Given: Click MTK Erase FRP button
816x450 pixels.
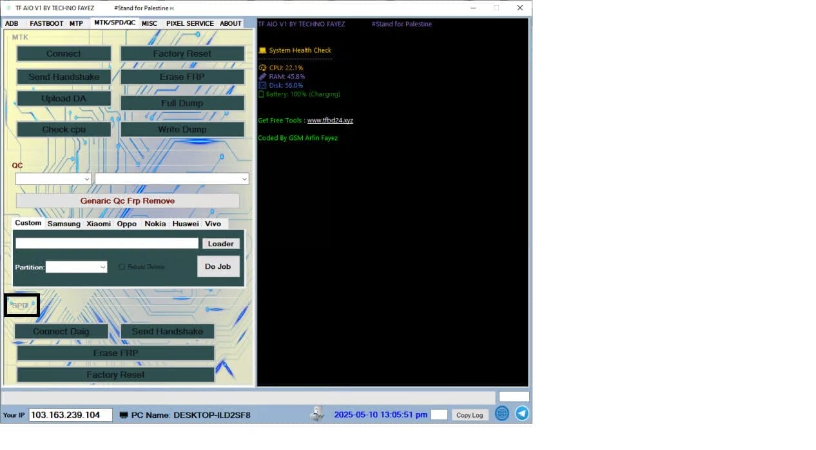Looking at the screenshot, I should [x=182, y=77].
